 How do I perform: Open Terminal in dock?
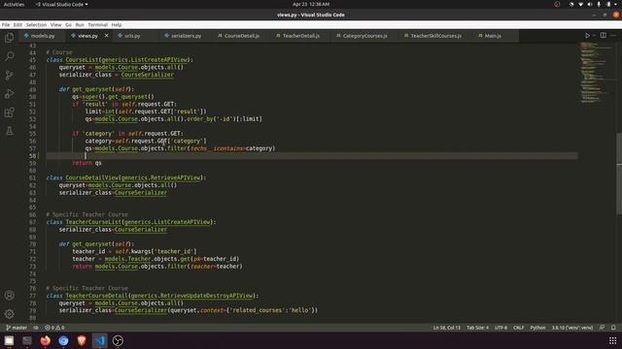coord(27,340)
